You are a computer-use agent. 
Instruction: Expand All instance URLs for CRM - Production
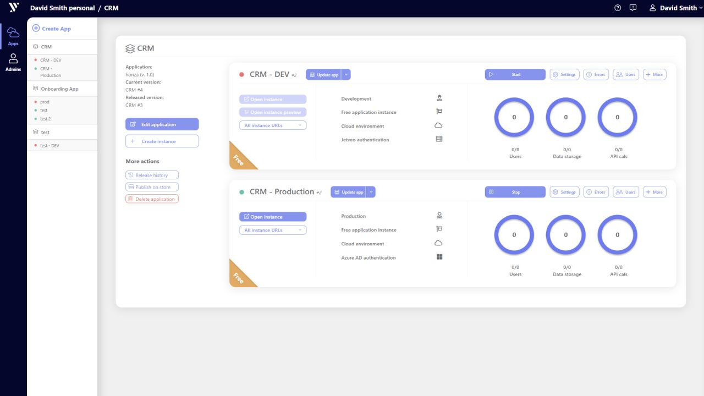tap(273, 230)
